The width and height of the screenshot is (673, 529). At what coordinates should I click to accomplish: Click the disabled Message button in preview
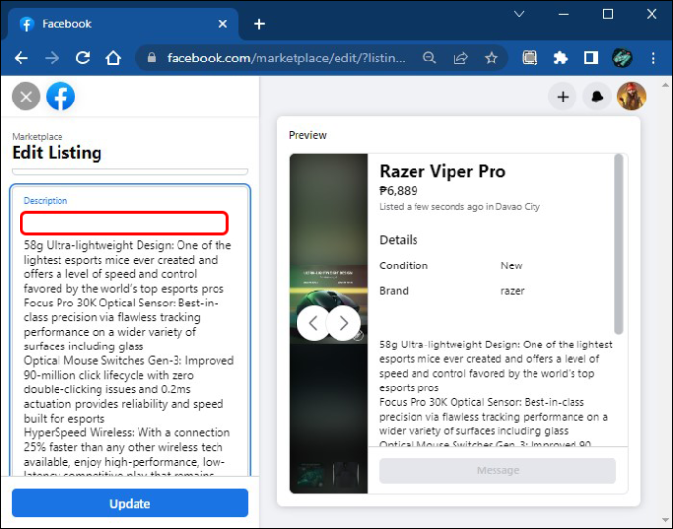click(497, 470)
